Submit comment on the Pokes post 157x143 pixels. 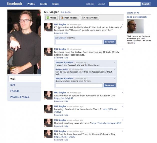pyautogui.click(x=110, y=42)
